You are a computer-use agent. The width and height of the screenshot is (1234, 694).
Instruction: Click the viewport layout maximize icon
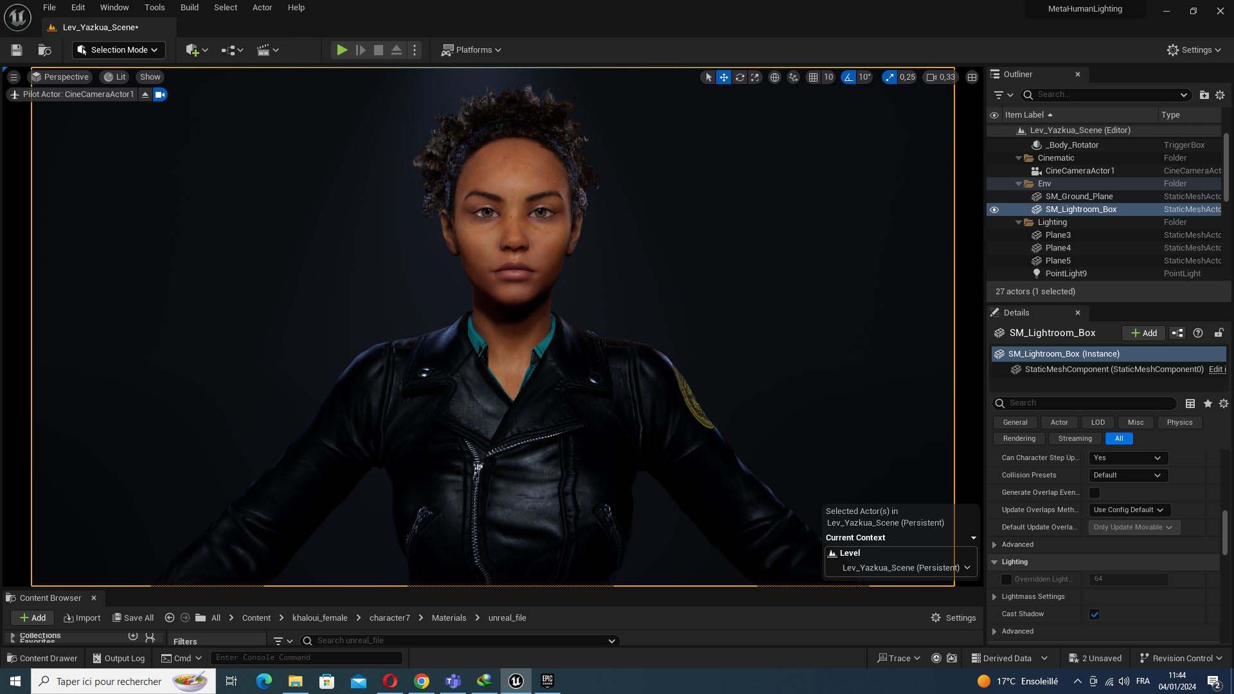pos(972,77)
